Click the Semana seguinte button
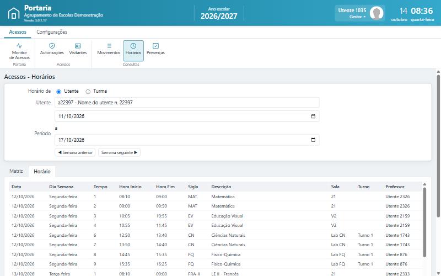The image size is (441, 276). coord(119,152)
